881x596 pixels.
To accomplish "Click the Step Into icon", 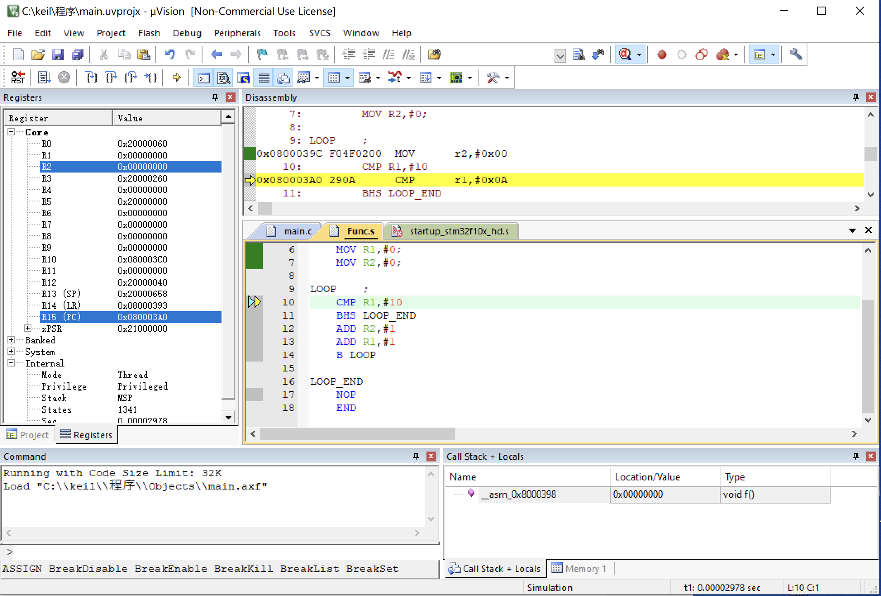I will [x=91, y=78].
